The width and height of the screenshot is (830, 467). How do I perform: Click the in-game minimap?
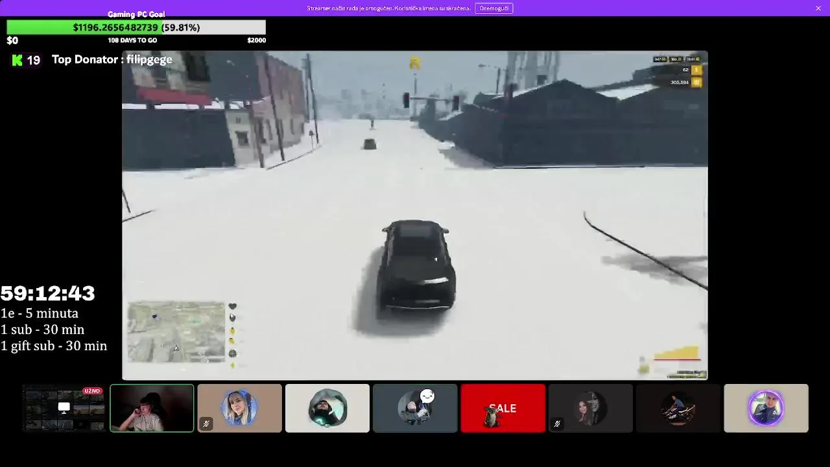pos(176,331)
